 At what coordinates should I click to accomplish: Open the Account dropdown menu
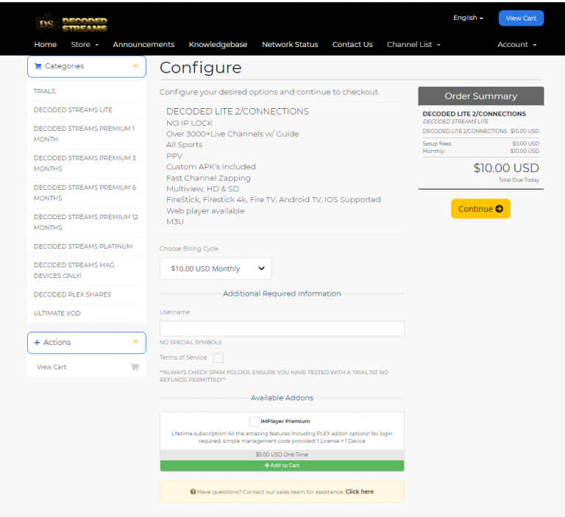click(x=516, y=45)
